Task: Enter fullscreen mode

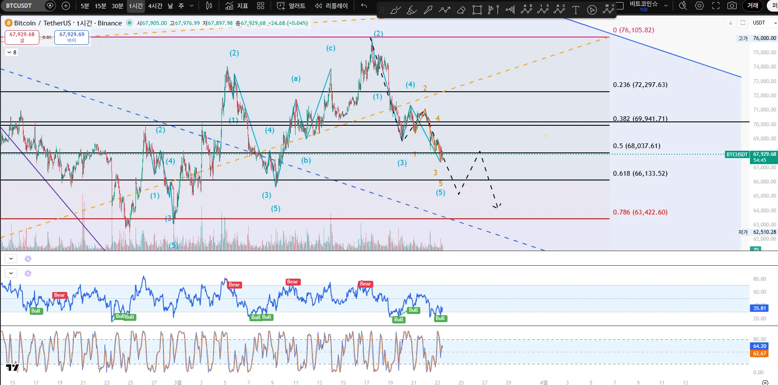Action: [x=716, y=6]
